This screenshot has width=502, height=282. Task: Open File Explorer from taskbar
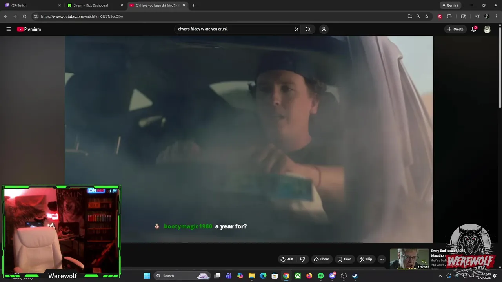coord(252,276)
